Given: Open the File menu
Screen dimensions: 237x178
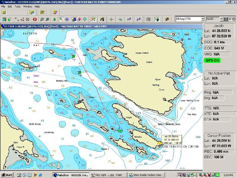Looking at the screenshot, I should (3, 6).
